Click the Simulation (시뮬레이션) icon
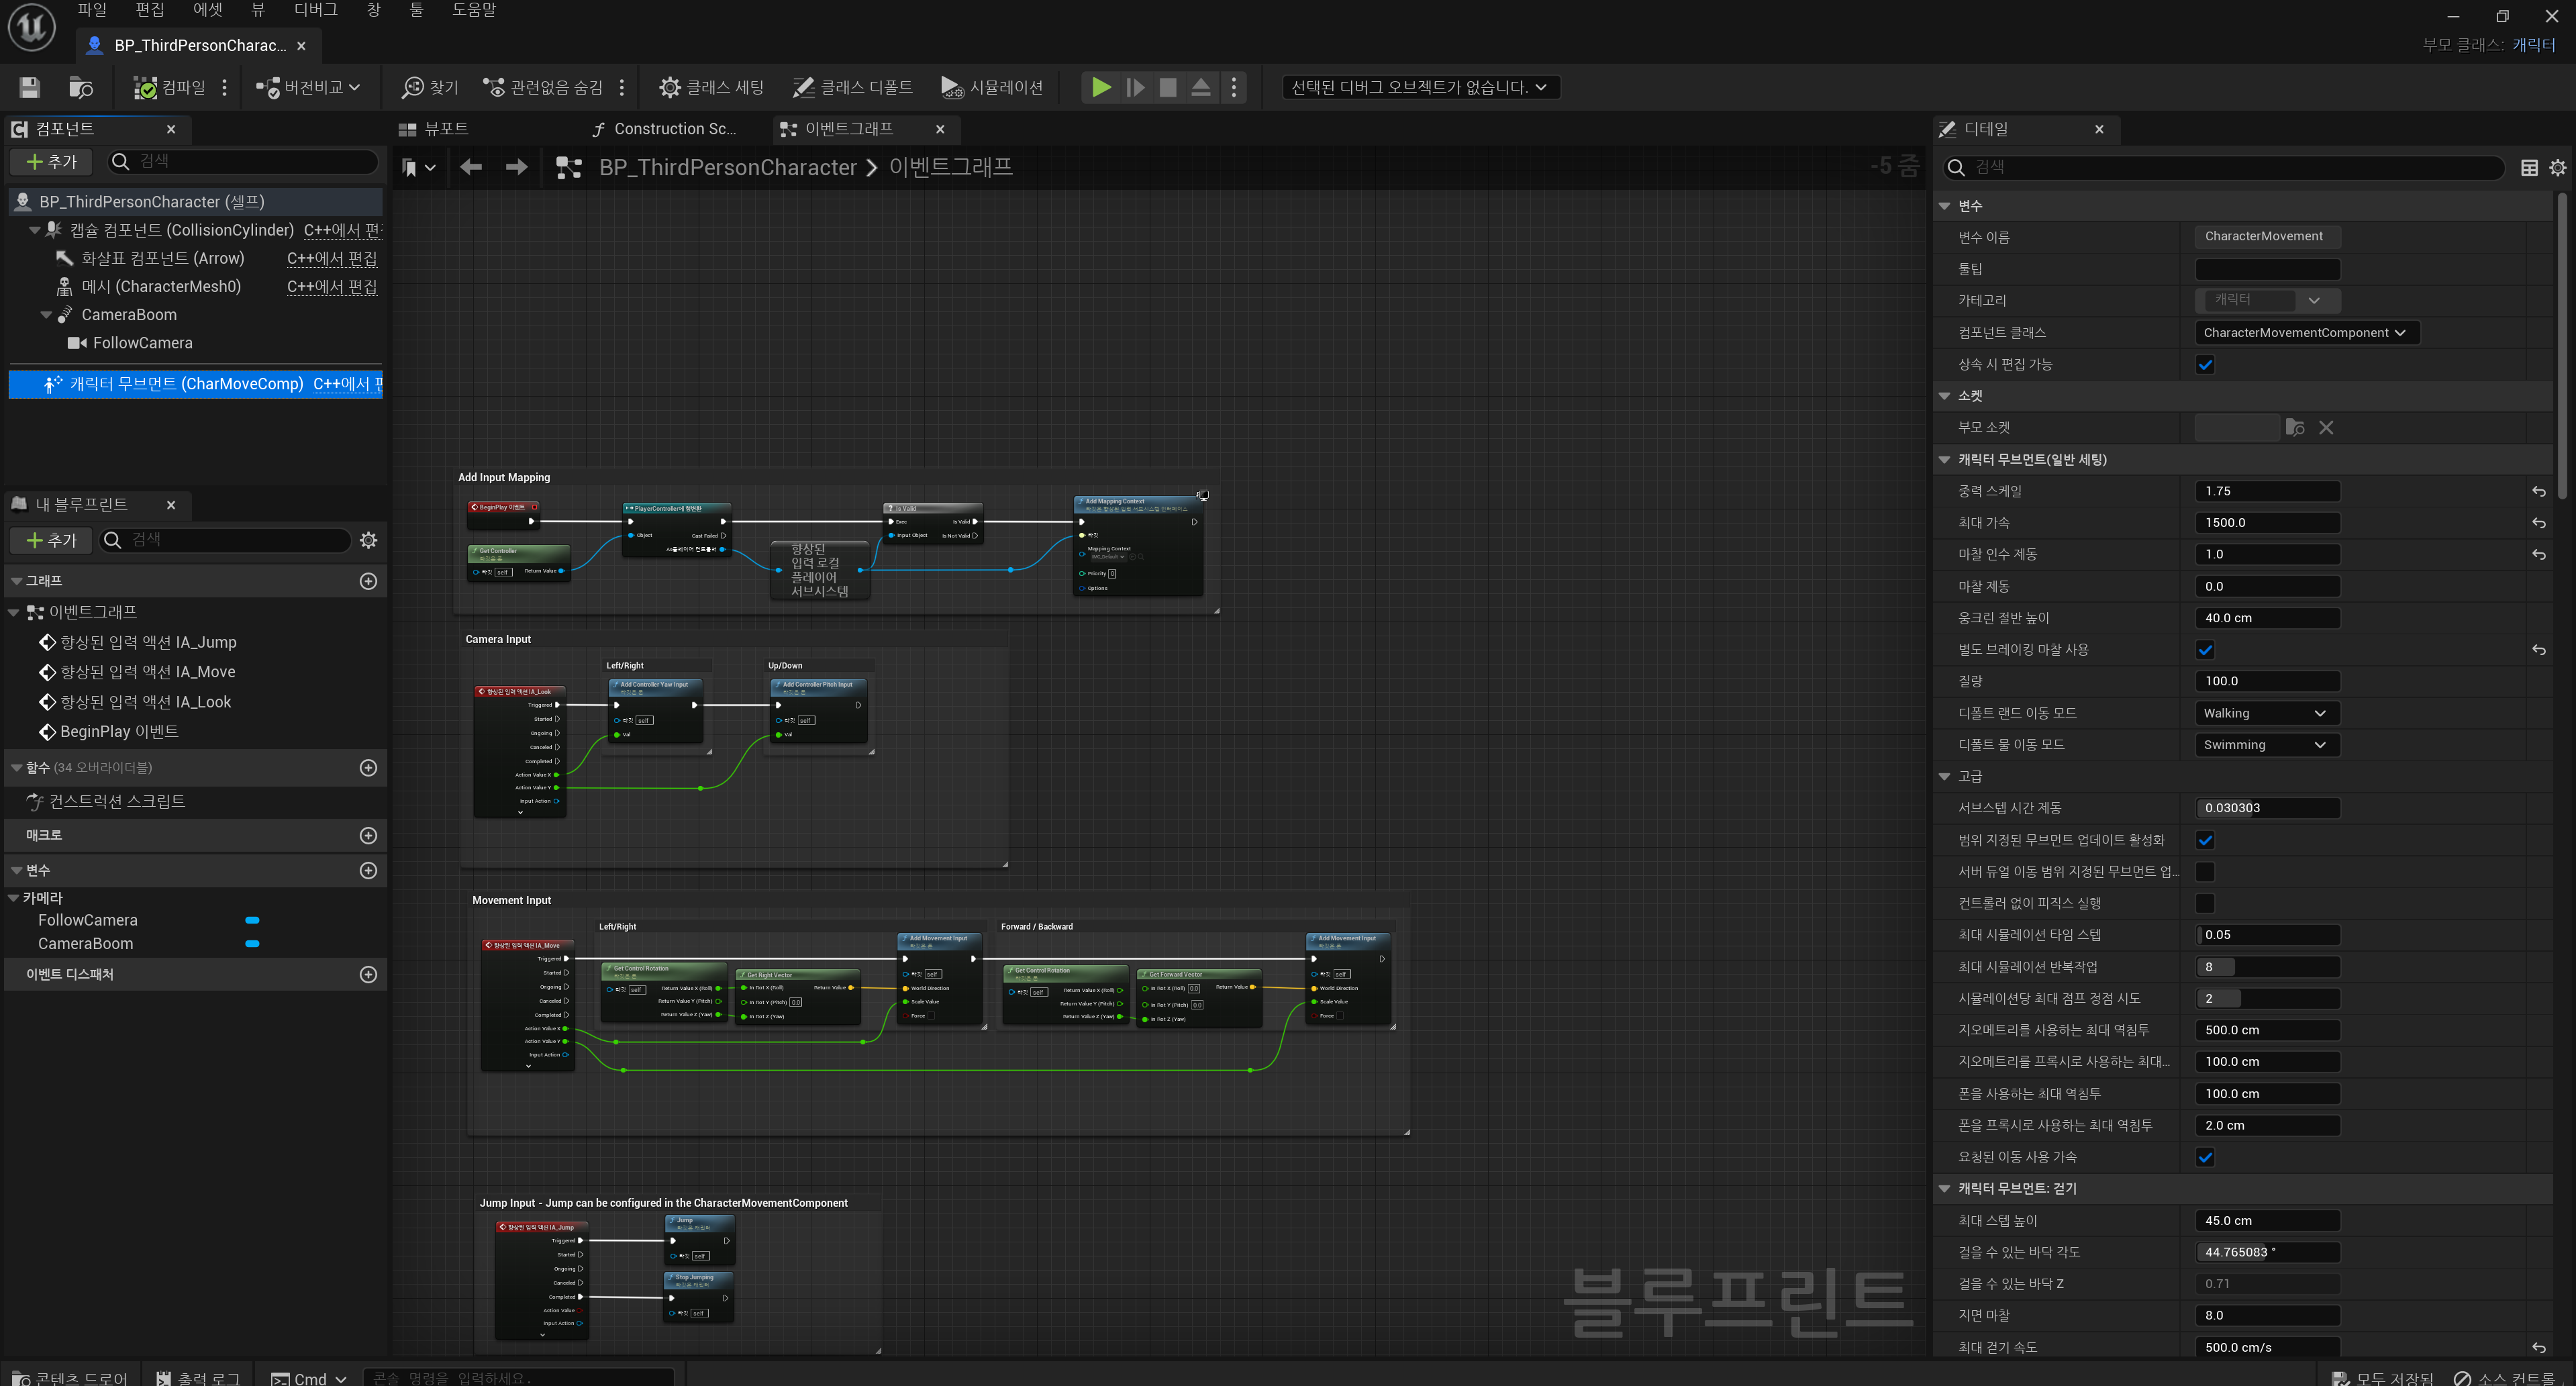This screenshot has height=1386, width=2576. (x=951, y=88)
